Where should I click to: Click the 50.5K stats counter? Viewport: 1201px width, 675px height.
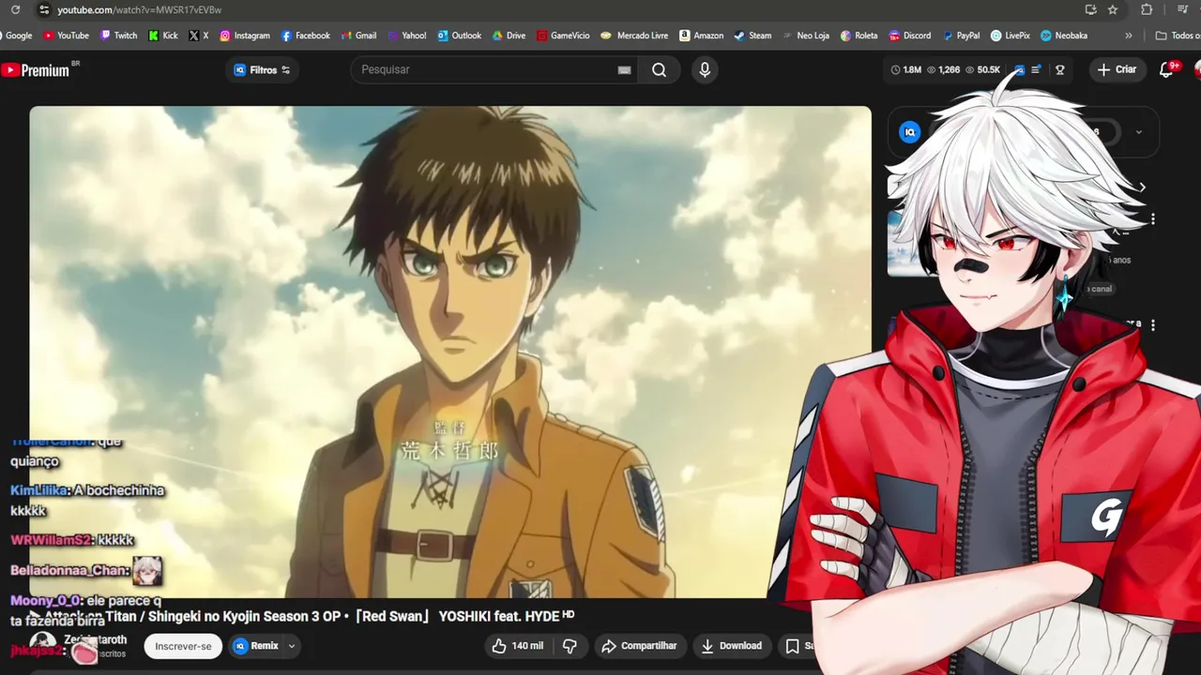coord(983,70)
